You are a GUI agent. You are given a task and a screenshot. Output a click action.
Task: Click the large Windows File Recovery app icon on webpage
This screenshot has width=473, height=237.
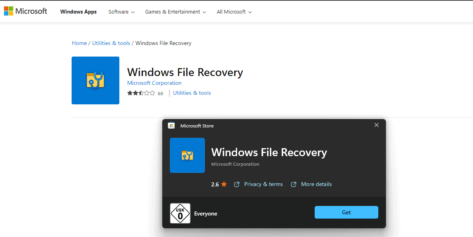[95, 80]
